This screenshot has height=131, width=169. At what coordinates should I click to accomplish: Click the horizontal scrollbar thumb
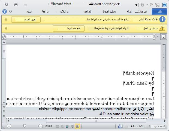tap(96, 121)
